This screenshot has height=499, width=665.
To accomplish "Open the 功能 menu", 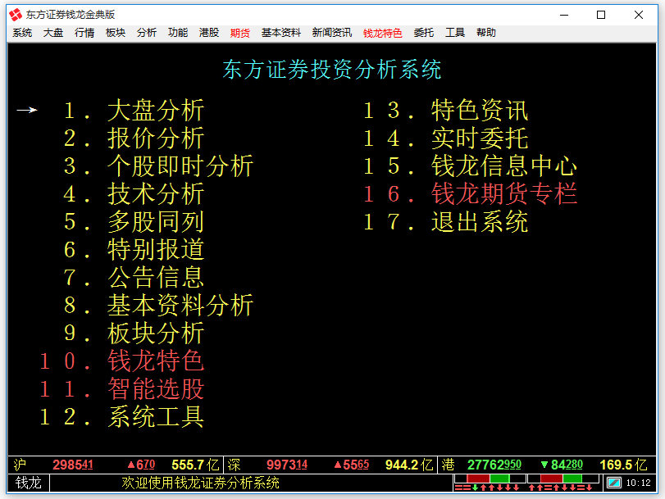I will coord(178,33).
